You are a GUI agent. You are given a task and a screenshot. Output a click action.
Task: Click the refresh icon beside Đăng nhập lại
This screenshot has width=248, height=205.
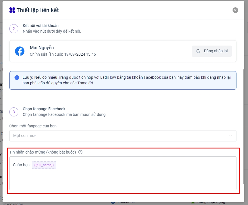[x=198, y=51]
